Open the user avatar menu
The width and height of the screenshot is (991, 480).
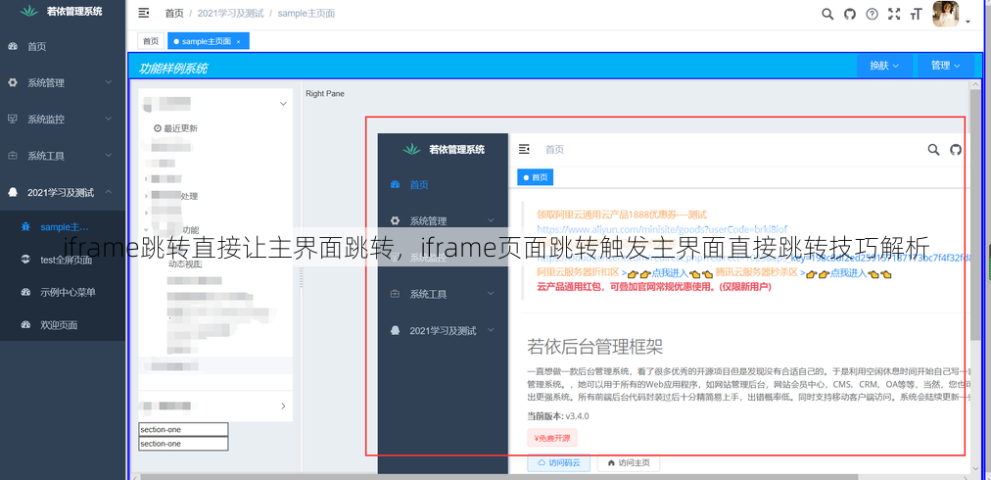tap(946, 14)
